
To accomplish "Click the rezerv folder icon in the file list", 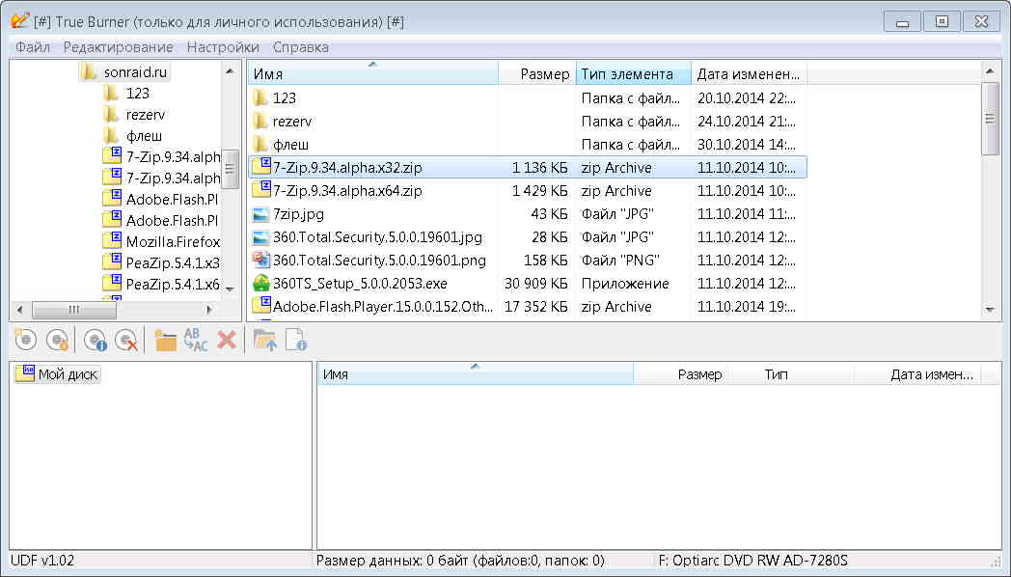I will (x=260, y=122).
